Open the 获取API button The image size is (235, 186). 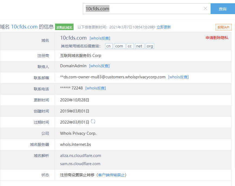point(223,27)
